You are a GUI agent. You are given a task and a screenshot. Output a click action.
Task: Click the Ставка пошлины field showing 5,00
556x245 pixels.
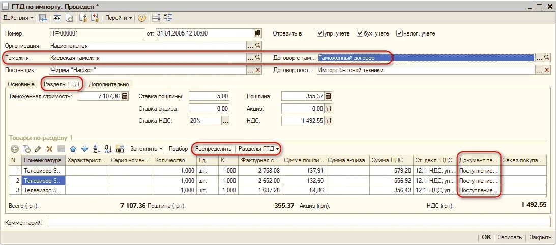click(x=209, y=96)
